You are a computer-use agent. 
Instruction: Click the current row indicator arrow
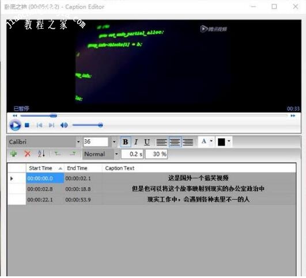click(12, 178)
